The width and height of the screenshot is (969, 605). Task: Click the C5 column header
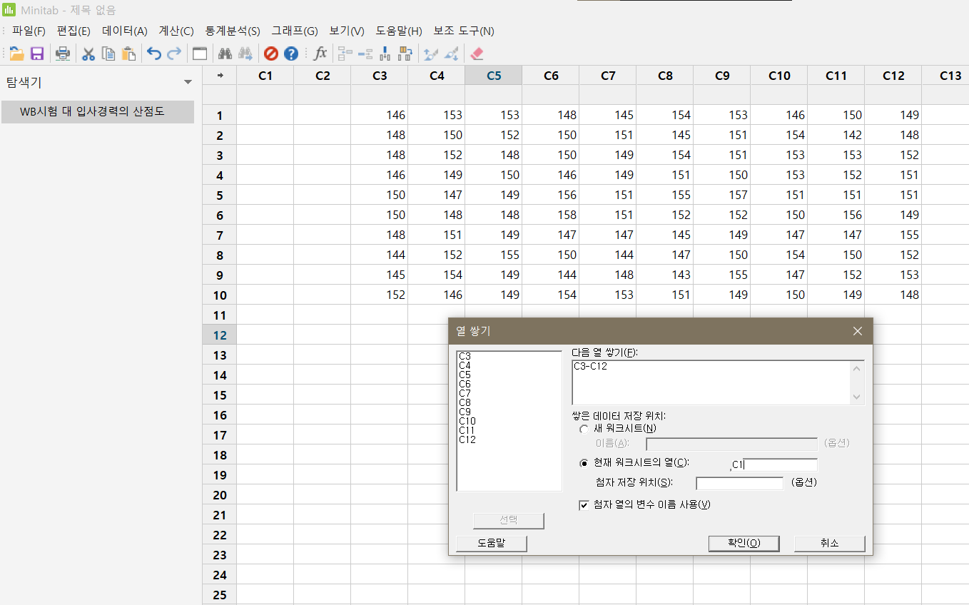pyautogui.click(x=494, y=76)
